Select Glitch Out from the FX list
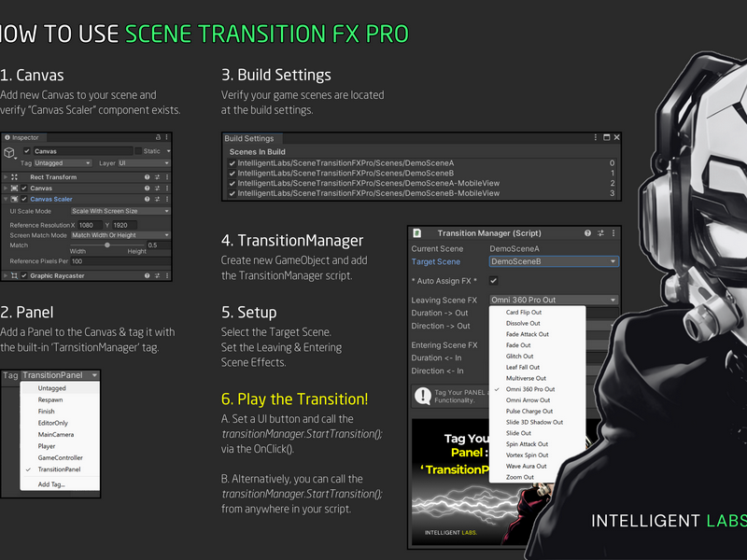The width and height of the screenshot is (747, 560). coord(538,357)
